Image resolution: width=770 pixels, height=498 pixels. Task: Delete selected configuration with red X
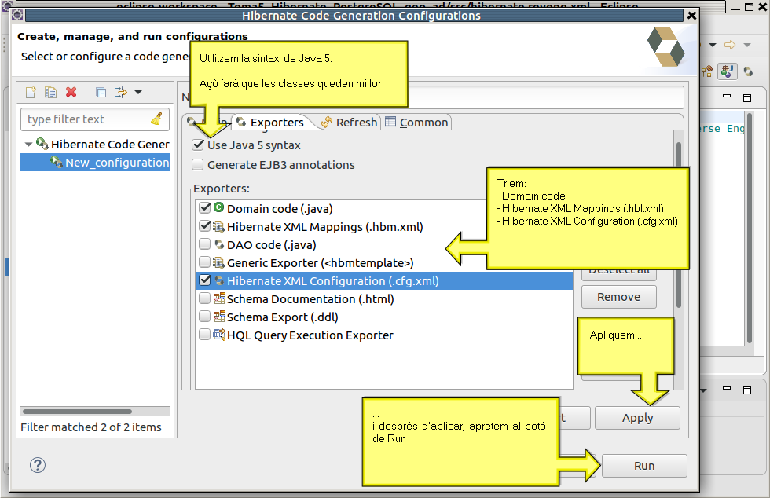(71, 93)
